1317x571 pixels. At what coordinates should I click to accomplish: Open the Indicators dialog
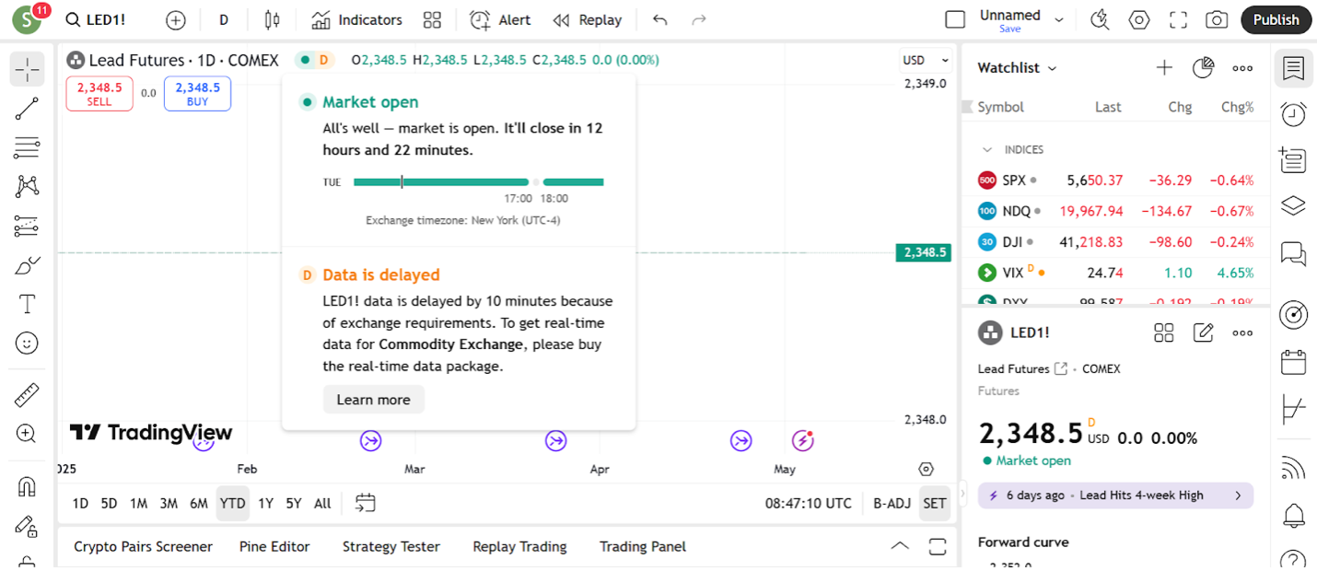(357, 20)
